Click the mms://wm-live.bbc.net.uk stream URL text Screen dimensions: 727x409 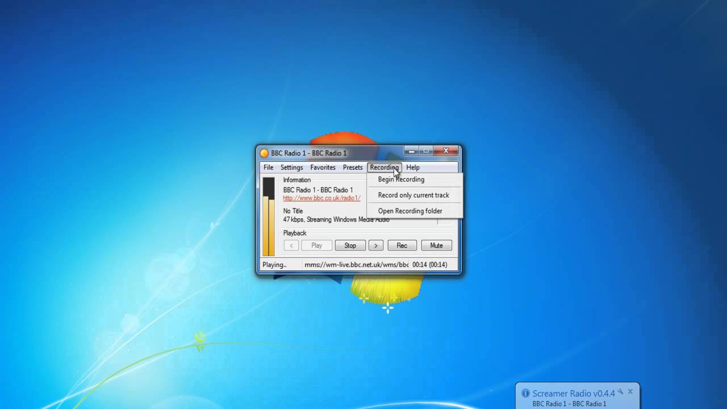pos(357,265)
